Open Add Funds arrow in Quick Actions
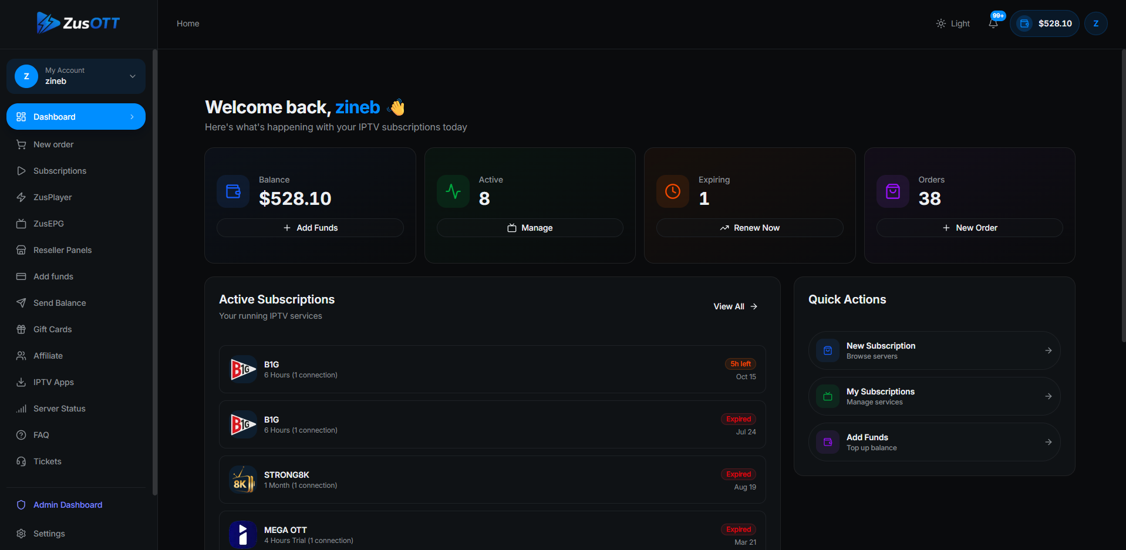The image size is (1126, 550). click(1048, 442)
